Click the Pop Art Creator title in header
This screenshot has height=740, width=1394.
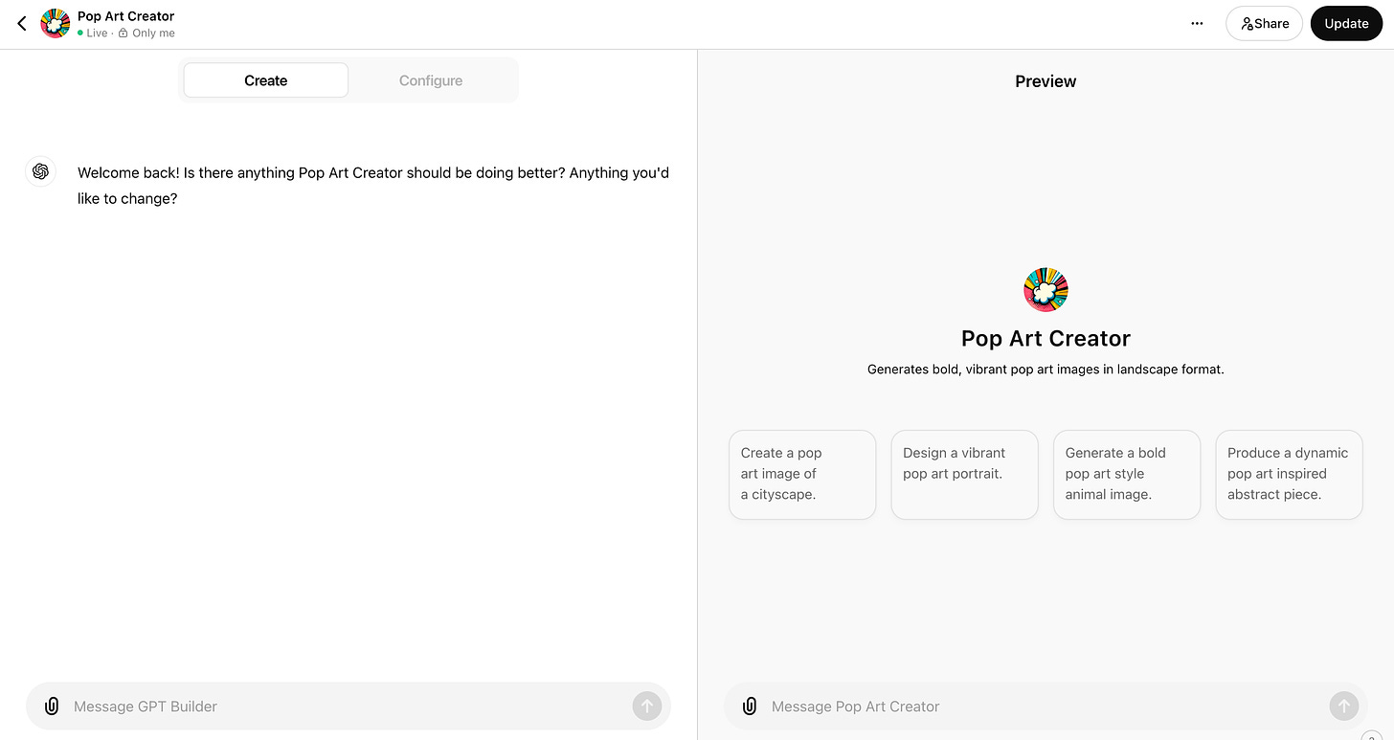pyautogui.click(x=126, y=16)
